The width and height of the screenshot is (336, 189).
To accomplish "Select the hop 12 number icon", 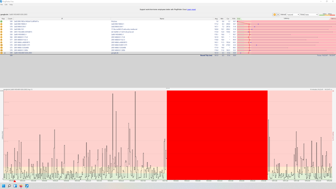I will point(1,50).
